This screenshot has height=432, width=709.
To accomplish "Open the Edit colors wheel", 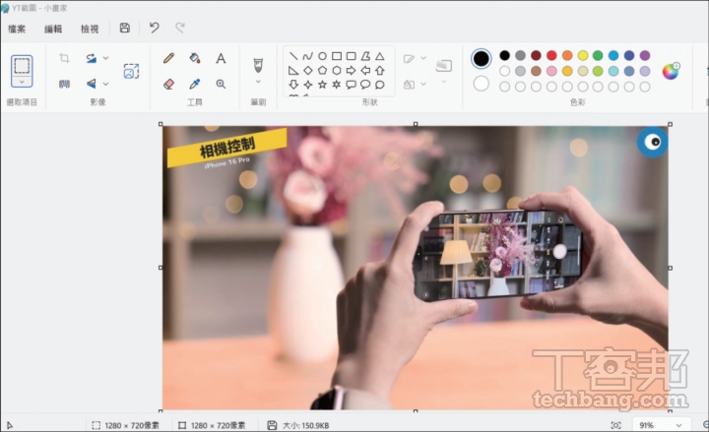I will (x=671, y=71).
